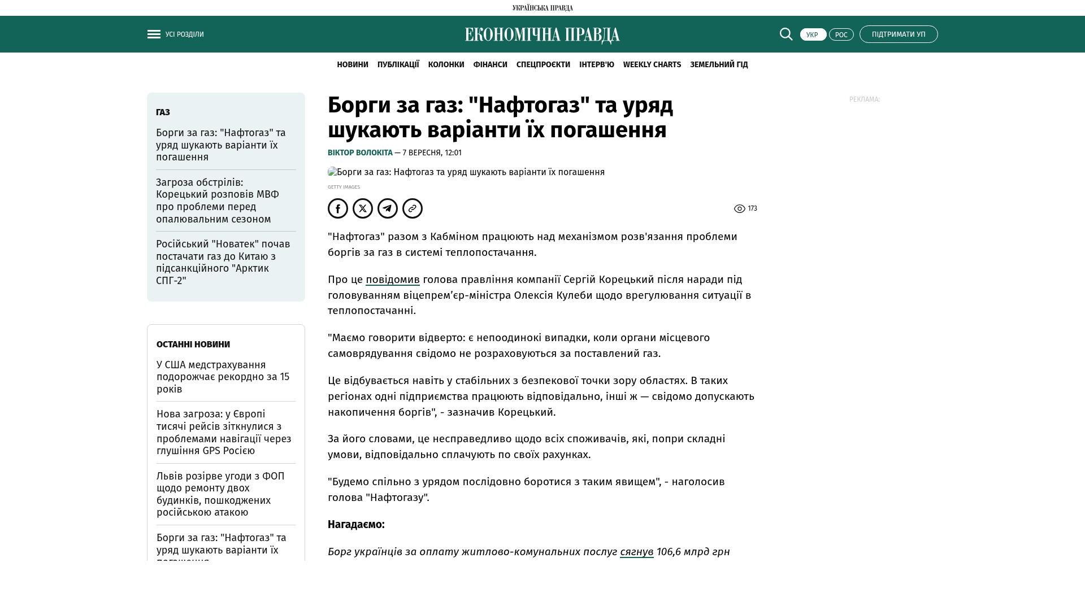The height and width of the screenshot is (610, 1085).
Task: Follow the повідомив hyperlink
Action: pyautogui.click(x=392, y=280)
